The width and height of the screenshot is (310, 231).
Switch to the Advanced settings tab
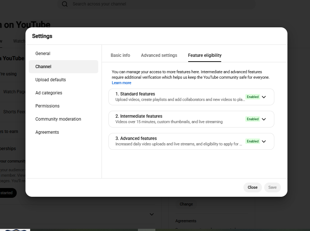(159, 55)
